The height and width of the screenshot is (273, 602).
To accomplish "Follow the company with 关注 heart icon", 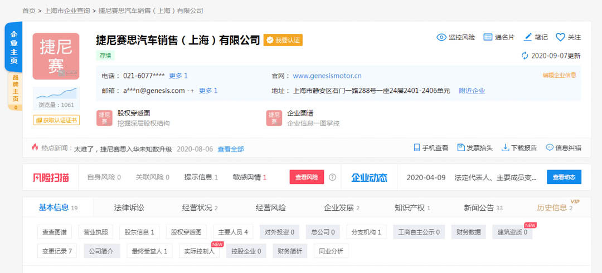I will 560,37.
